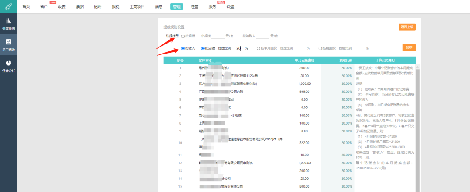470x192 pixels.
Task: Choose the 按总回款 radio option
Action: (x=320, y=48)
